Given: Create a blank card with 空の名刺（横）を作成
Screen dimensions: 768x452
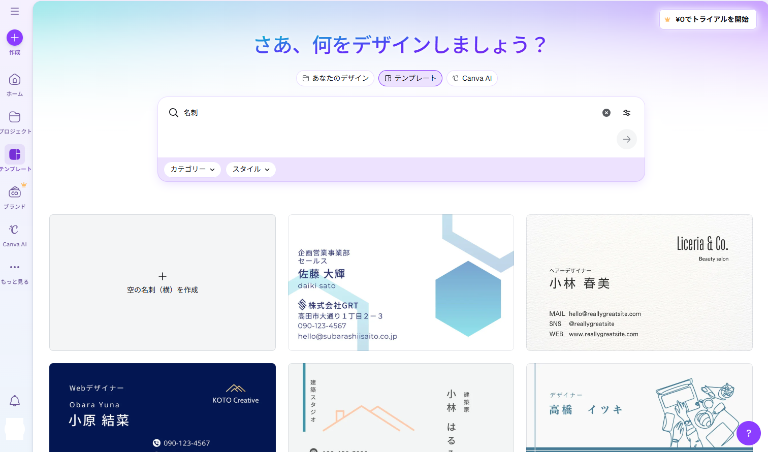Looking at the screenshot, I should click(162, 282).
